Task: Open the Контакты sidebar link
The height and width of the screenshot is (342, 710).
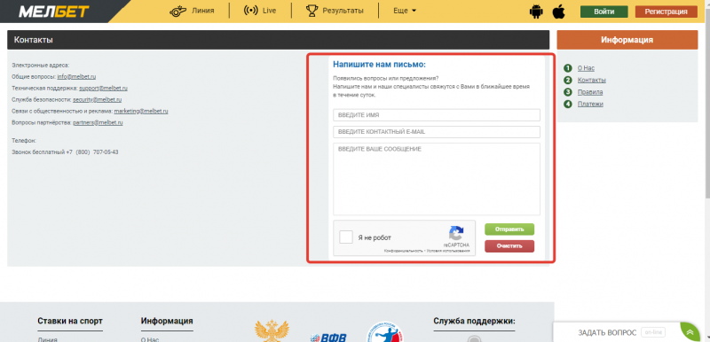Action: (x=592, y=81)
